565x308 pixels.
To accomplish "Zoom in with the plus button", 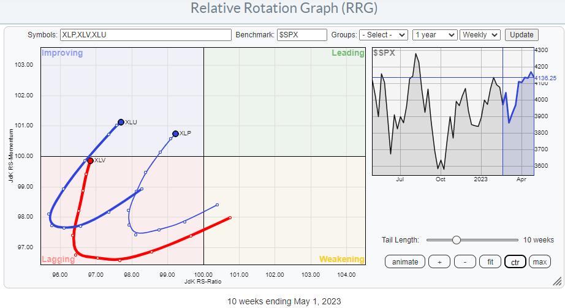I will [x=439, y=261].
